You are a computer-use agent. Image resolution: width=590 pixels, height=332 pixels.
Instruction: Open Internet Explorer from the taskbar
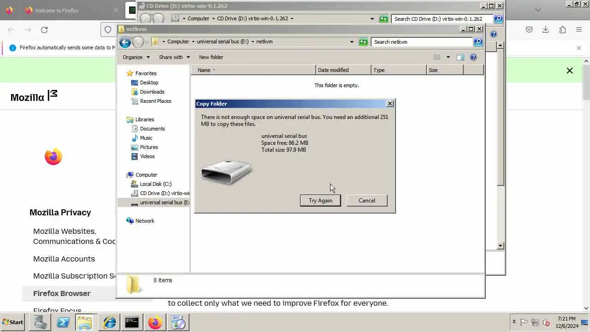pos(109,322)
